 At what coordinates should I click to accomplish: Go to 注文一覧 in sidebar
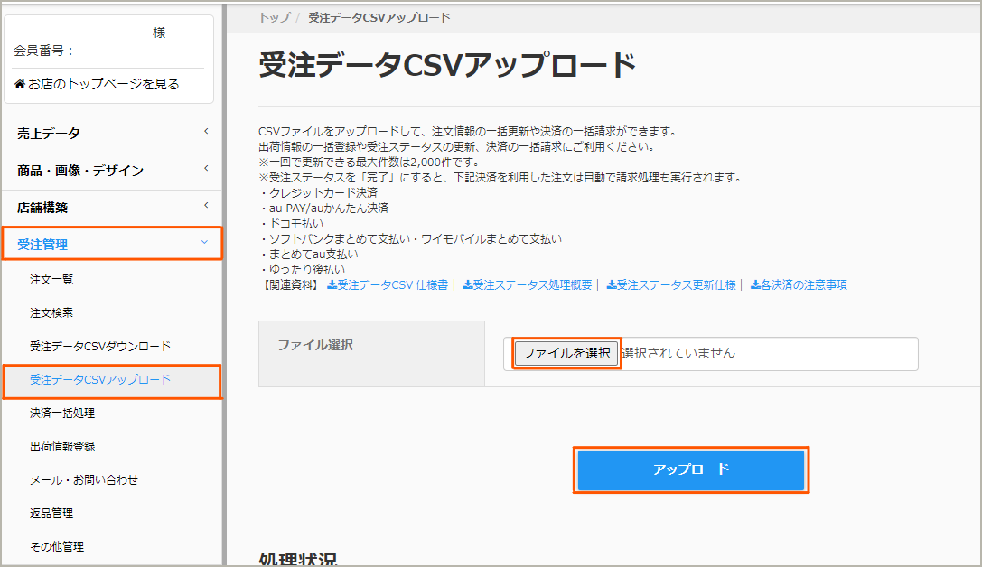[x=51, y=279]
